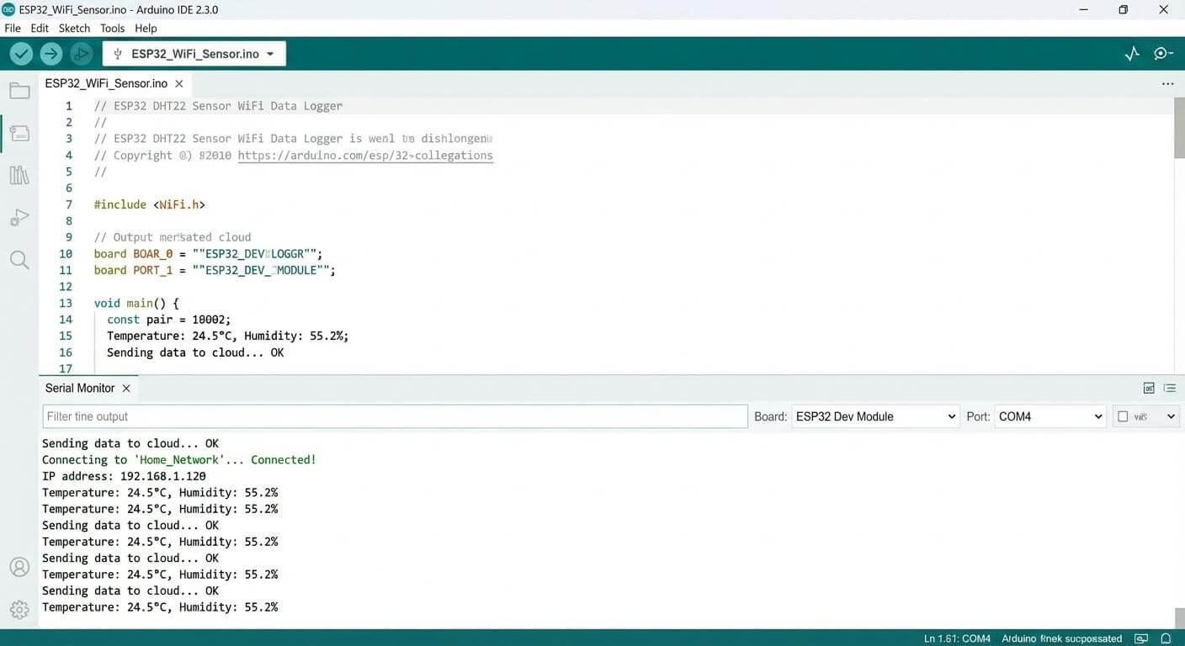This screenshot has height=646, width=1185.
Task: Open the editor tab three-dot menu
Action: tap(1167, 84)
